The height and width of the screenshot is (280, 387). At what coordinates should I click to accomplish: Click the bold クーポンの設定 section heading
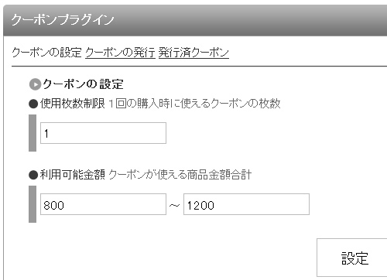tap(83, 84)
